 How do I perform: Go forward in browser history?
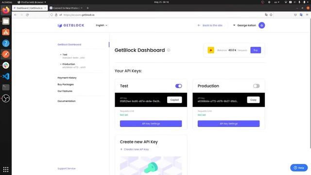pos(21,15)
